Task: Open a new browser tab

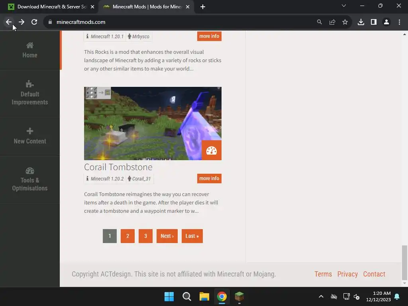Action: tap(203, 7)
